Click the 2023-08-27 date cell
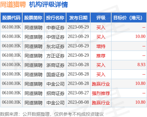This screenshot has height=117, width=147. (78, 93)
